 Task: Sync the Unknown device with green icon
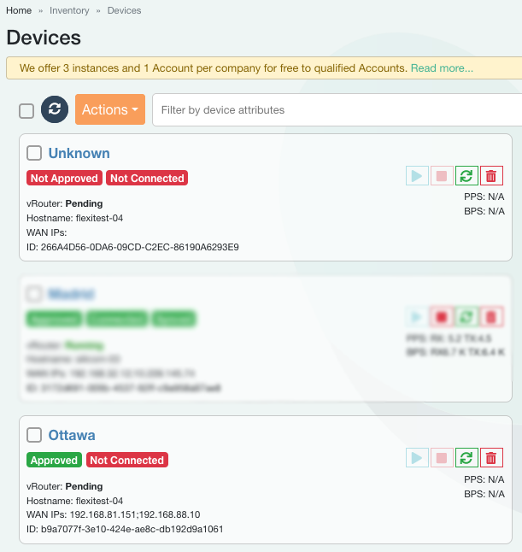[466, 176]
